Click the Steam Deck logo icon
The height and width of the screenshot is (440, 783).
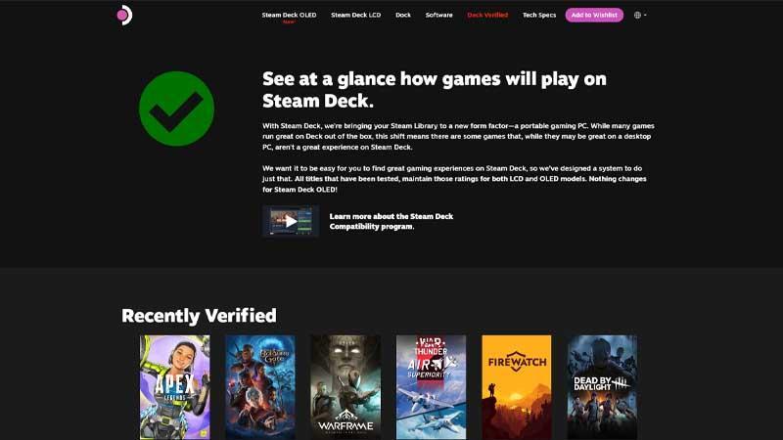pos(124,15)
